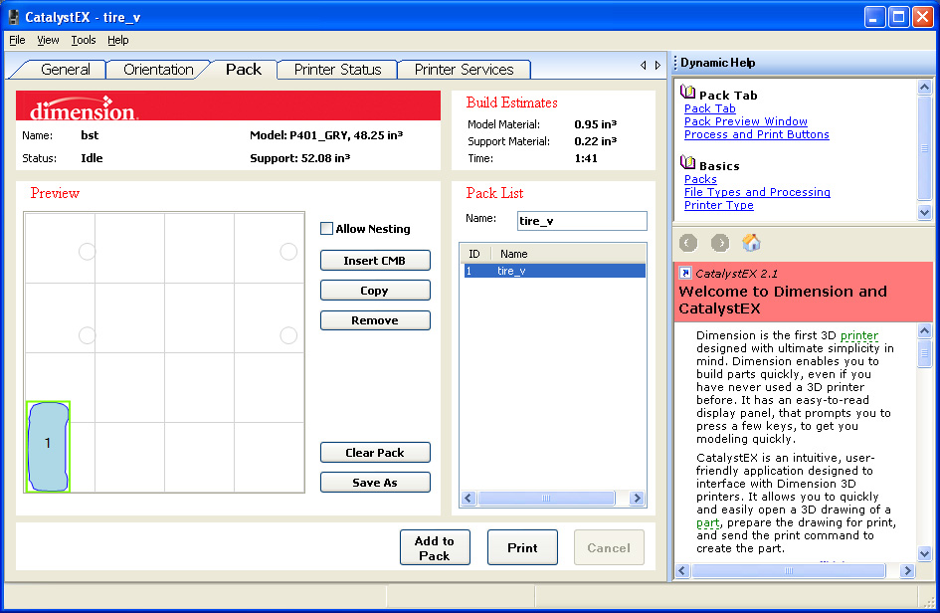Click the ID column header

pyautogui.click(x=475, y=254)
